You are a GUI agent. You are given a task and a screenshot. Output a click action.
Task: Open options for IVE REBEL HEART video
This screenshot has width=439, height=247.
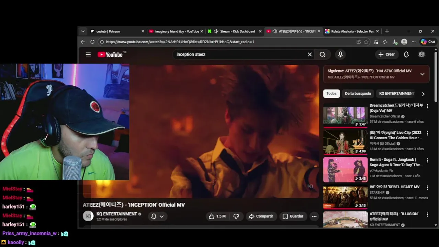pyautogui.click(x=427, y=188)
